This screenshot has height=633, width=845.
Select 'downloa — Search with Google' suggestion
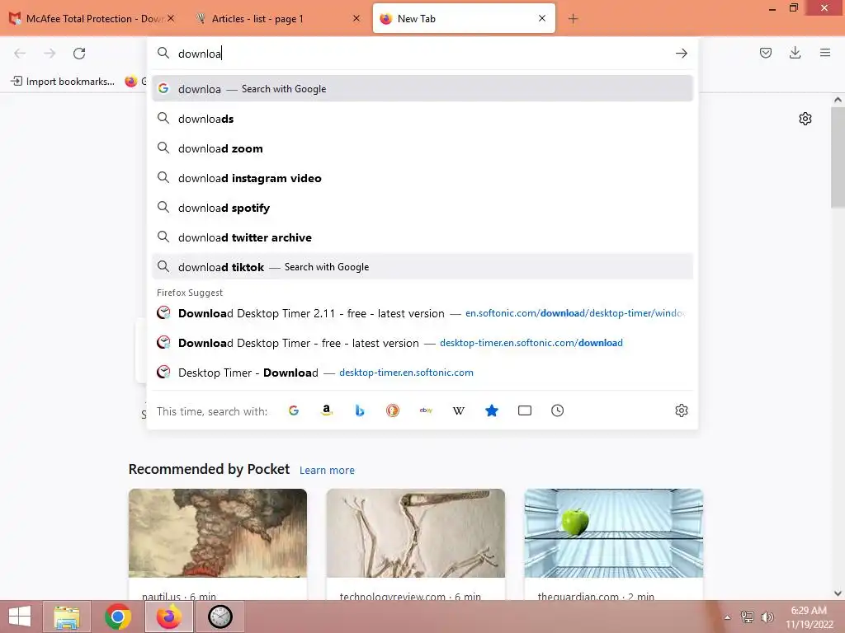422,89
